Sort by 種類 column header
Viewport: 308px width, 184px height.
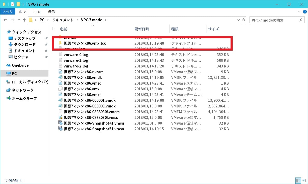tap(175, 29)
